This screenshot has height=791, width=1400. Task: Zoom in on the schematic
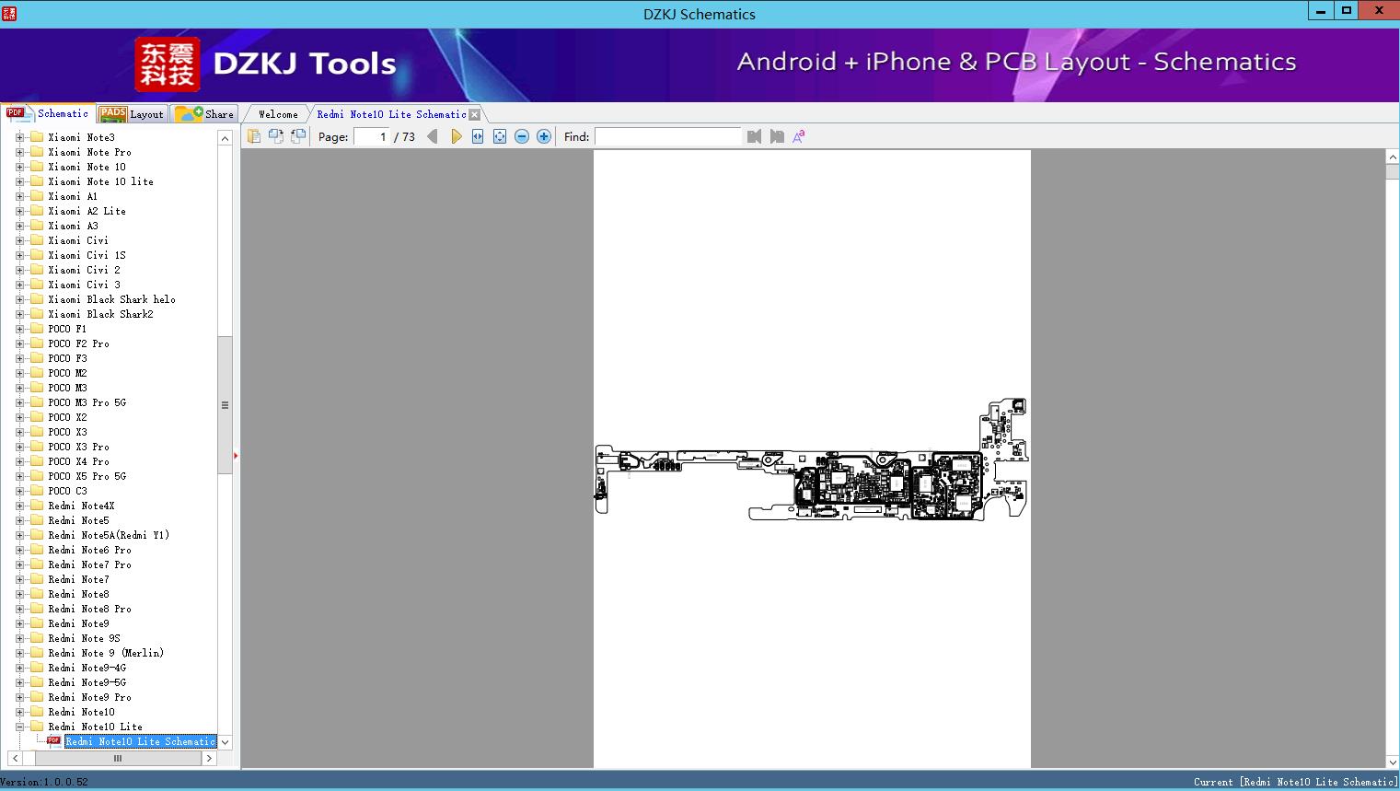[x=544, y=136]
